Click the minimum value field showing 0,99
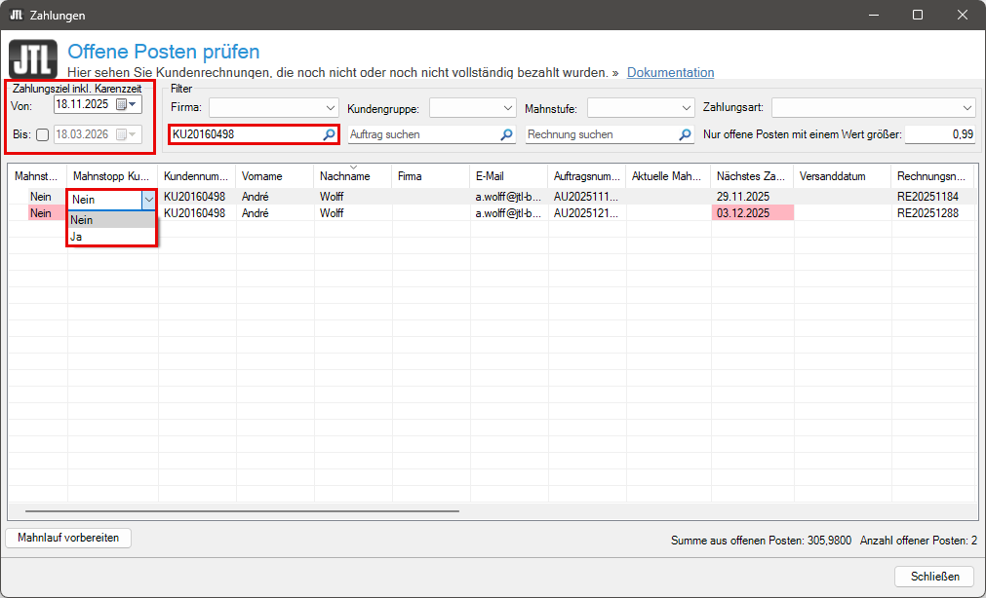Viewport: 986px width, 598px height. tap(940, 134)
